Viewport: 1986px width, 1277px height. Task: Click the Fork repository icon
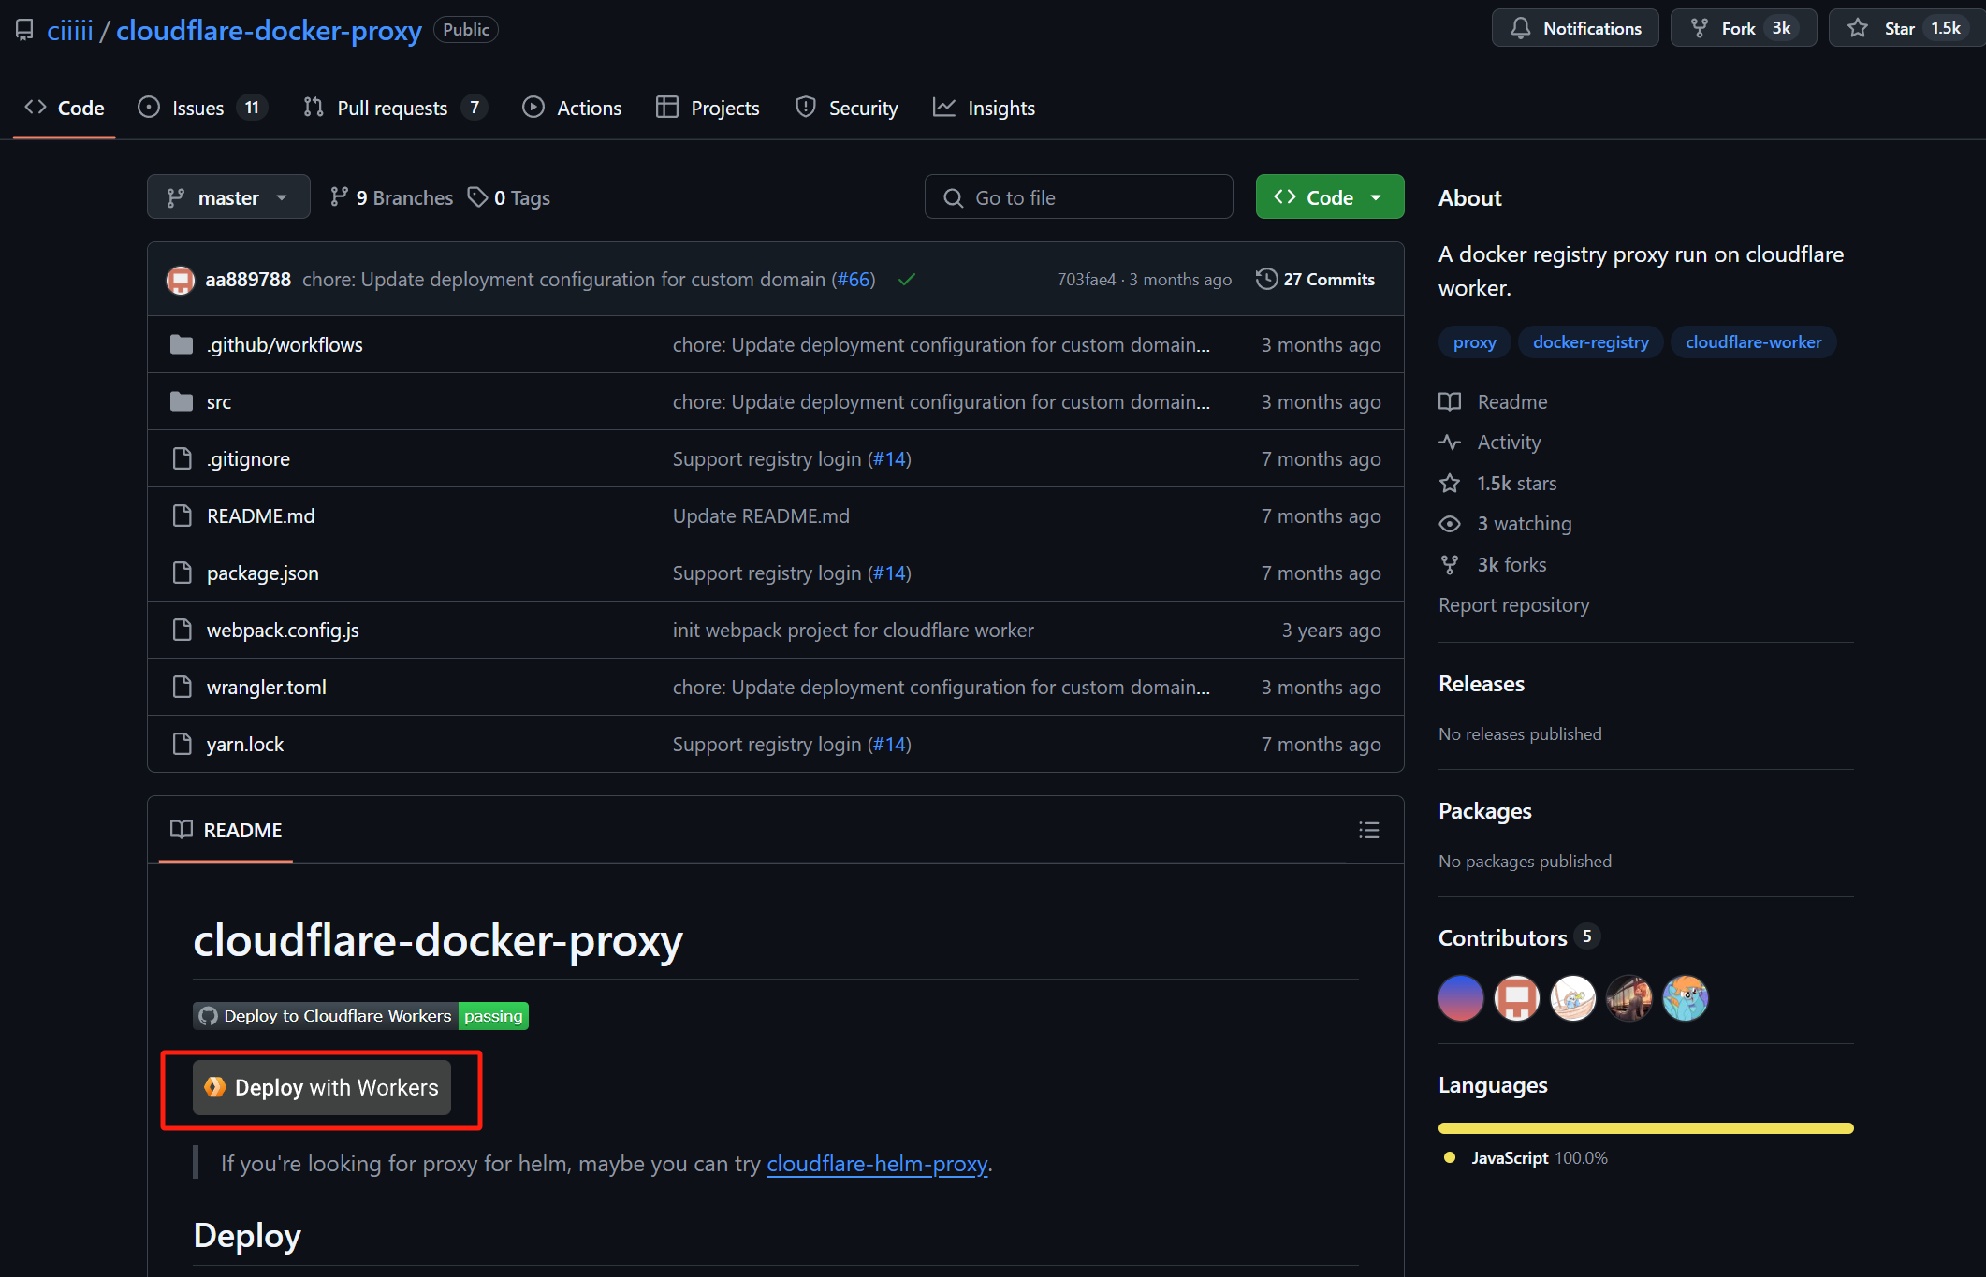[1700, 28]
